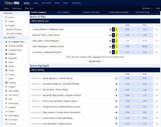Viewport: 161px width, 127px height.
Task: Open more markets for Vera Lapko match
Action: point(157,41)
